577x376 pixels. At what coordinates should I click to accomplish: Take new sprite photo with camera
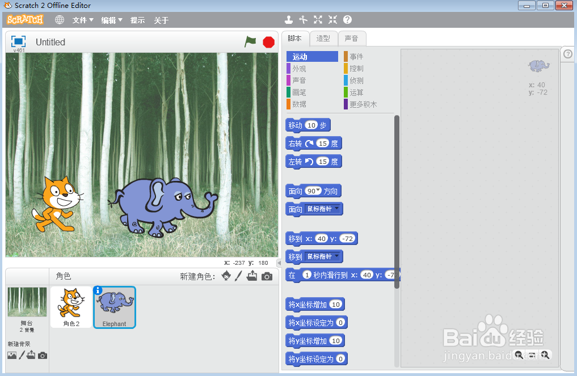click(267, 276)
